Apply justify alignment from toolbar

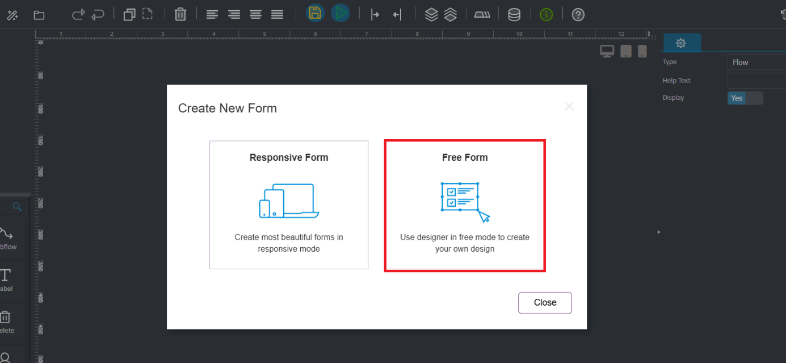(x=277, y=15)
